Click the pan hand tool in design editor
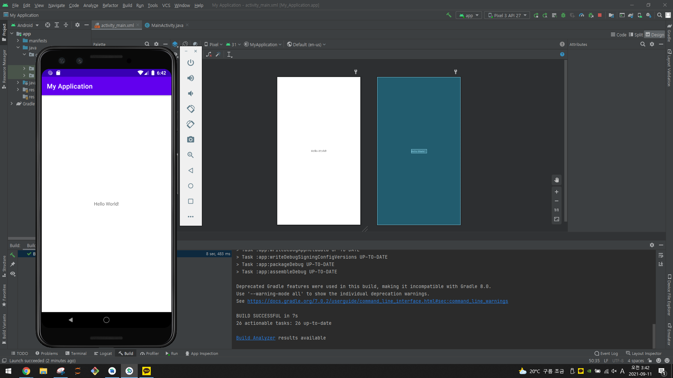The width and height of the screenshot is (673, 378). [556, 180]
